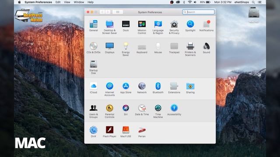This screenshot has height=157, width=280.
Task: Open Parental Controls pane
Action: [109, 111]
